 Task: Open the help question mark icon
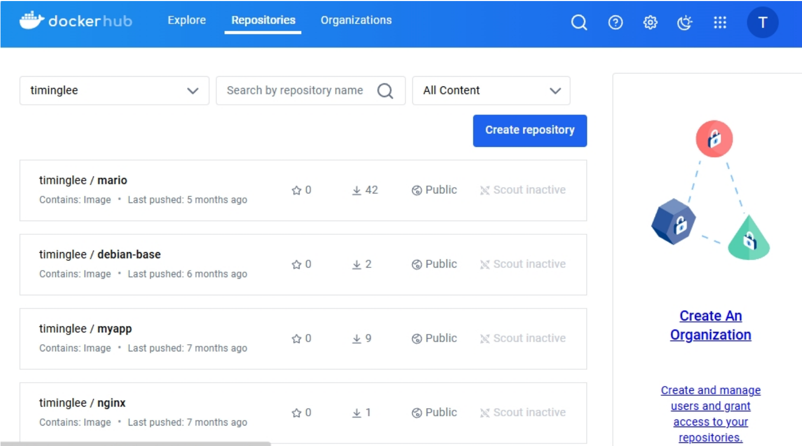[615, 23]
